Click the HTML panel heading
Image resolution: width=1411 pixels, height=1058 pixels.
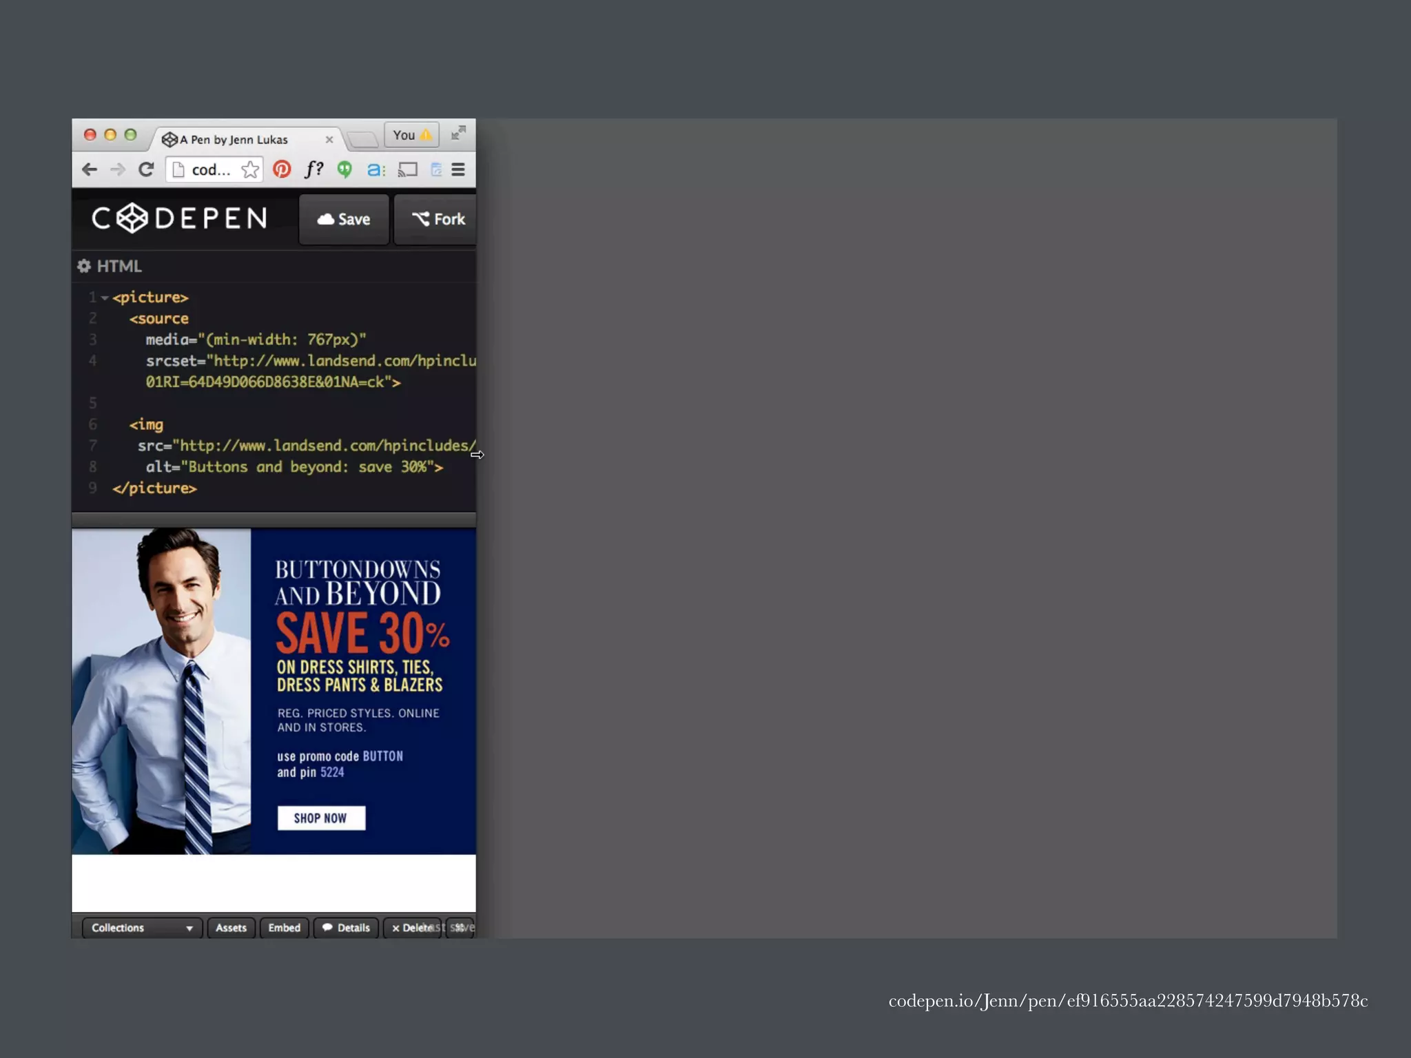pos(119,266)
